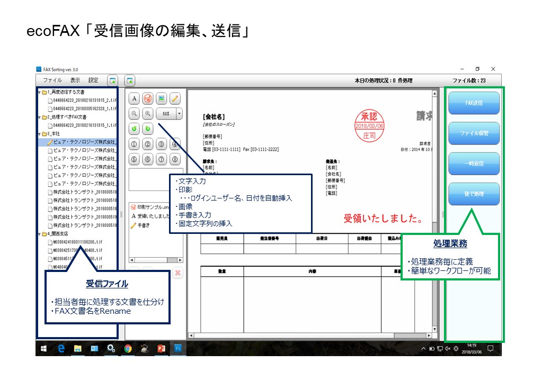This screenshot has height=381, width=551.
Task: Click the muted volume tray icon
Action: [448, 349]
